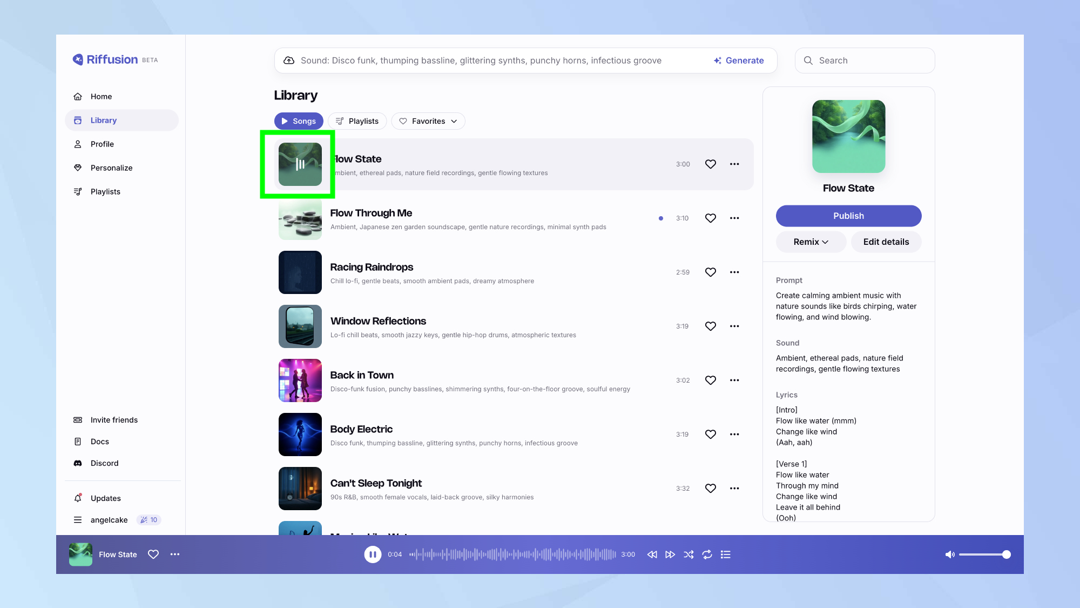The width and height of the screenshot is (1080, 608).
Task: Open the angelcake account menu
Action: pos(109,520)
